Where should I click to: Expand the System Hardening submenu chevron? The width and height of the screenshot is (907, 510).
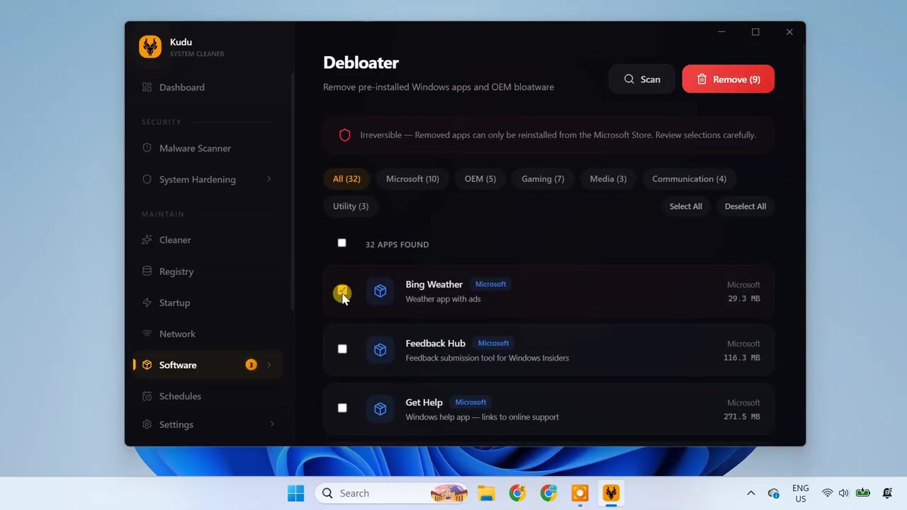tap(269, 179)
